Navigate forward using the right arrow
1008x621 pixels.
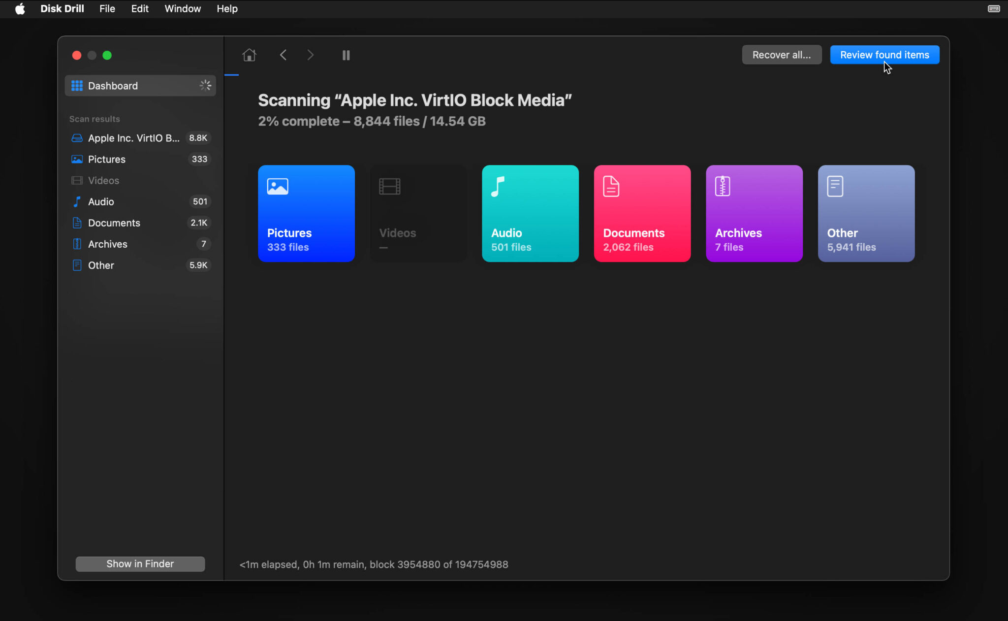[310, 55]
